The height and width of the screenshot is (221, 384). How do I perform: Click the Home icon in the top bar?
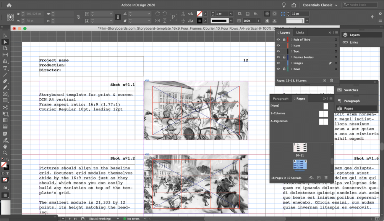point(9,5)
